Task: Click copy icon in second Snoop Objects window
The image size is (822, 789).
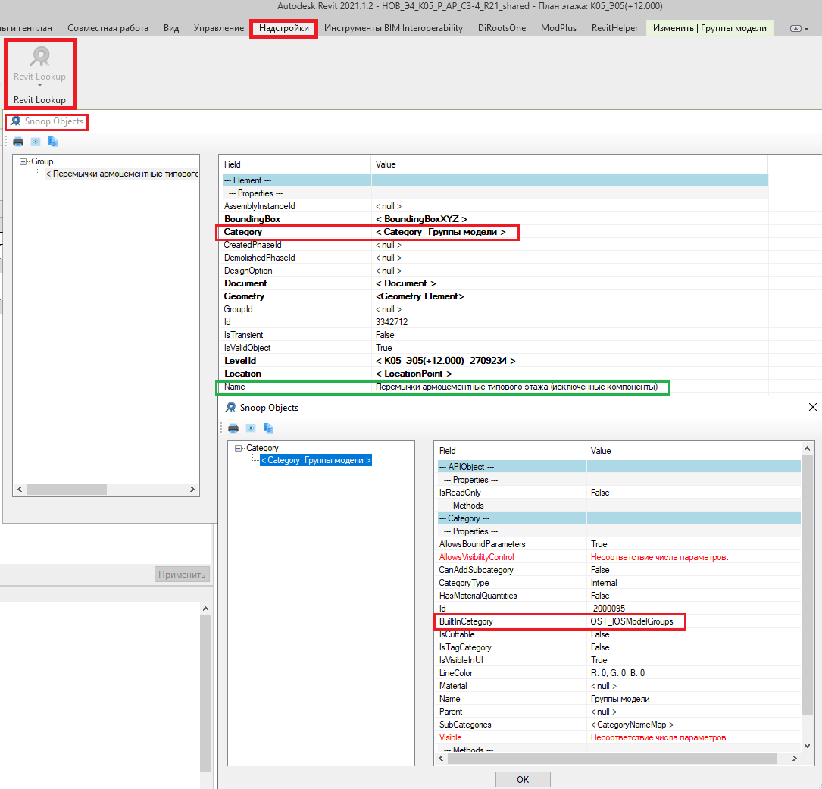Action: pos(268,428)
